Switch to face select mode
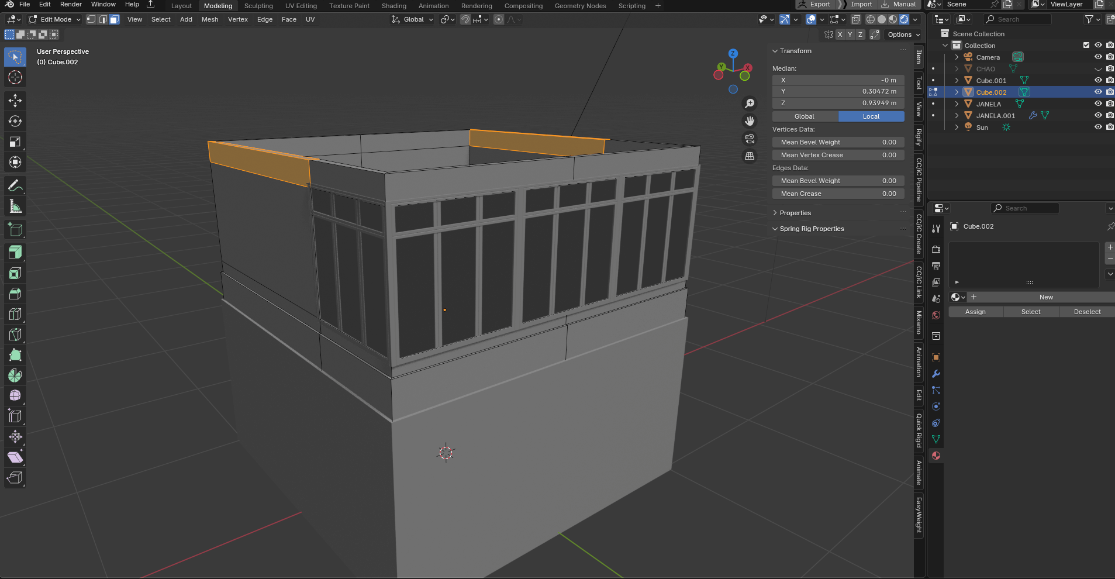 (x=115, y=19)
